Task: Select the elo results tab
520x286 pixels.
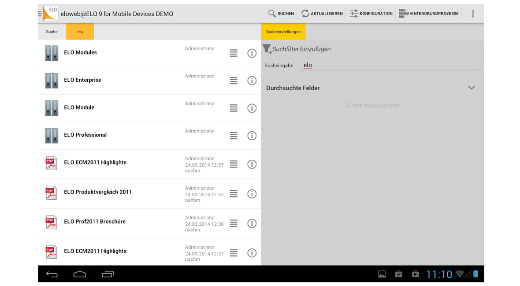Action: tap(80, 32)
